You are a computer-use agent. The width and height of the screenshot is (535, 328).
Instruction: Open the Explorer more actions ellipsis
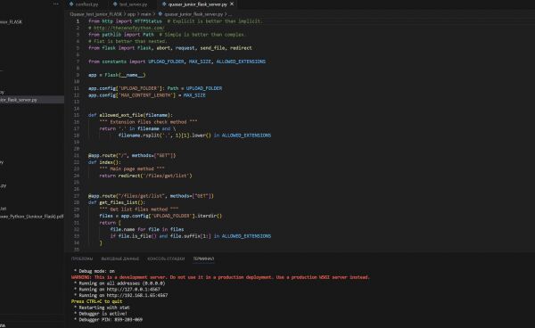56,4
